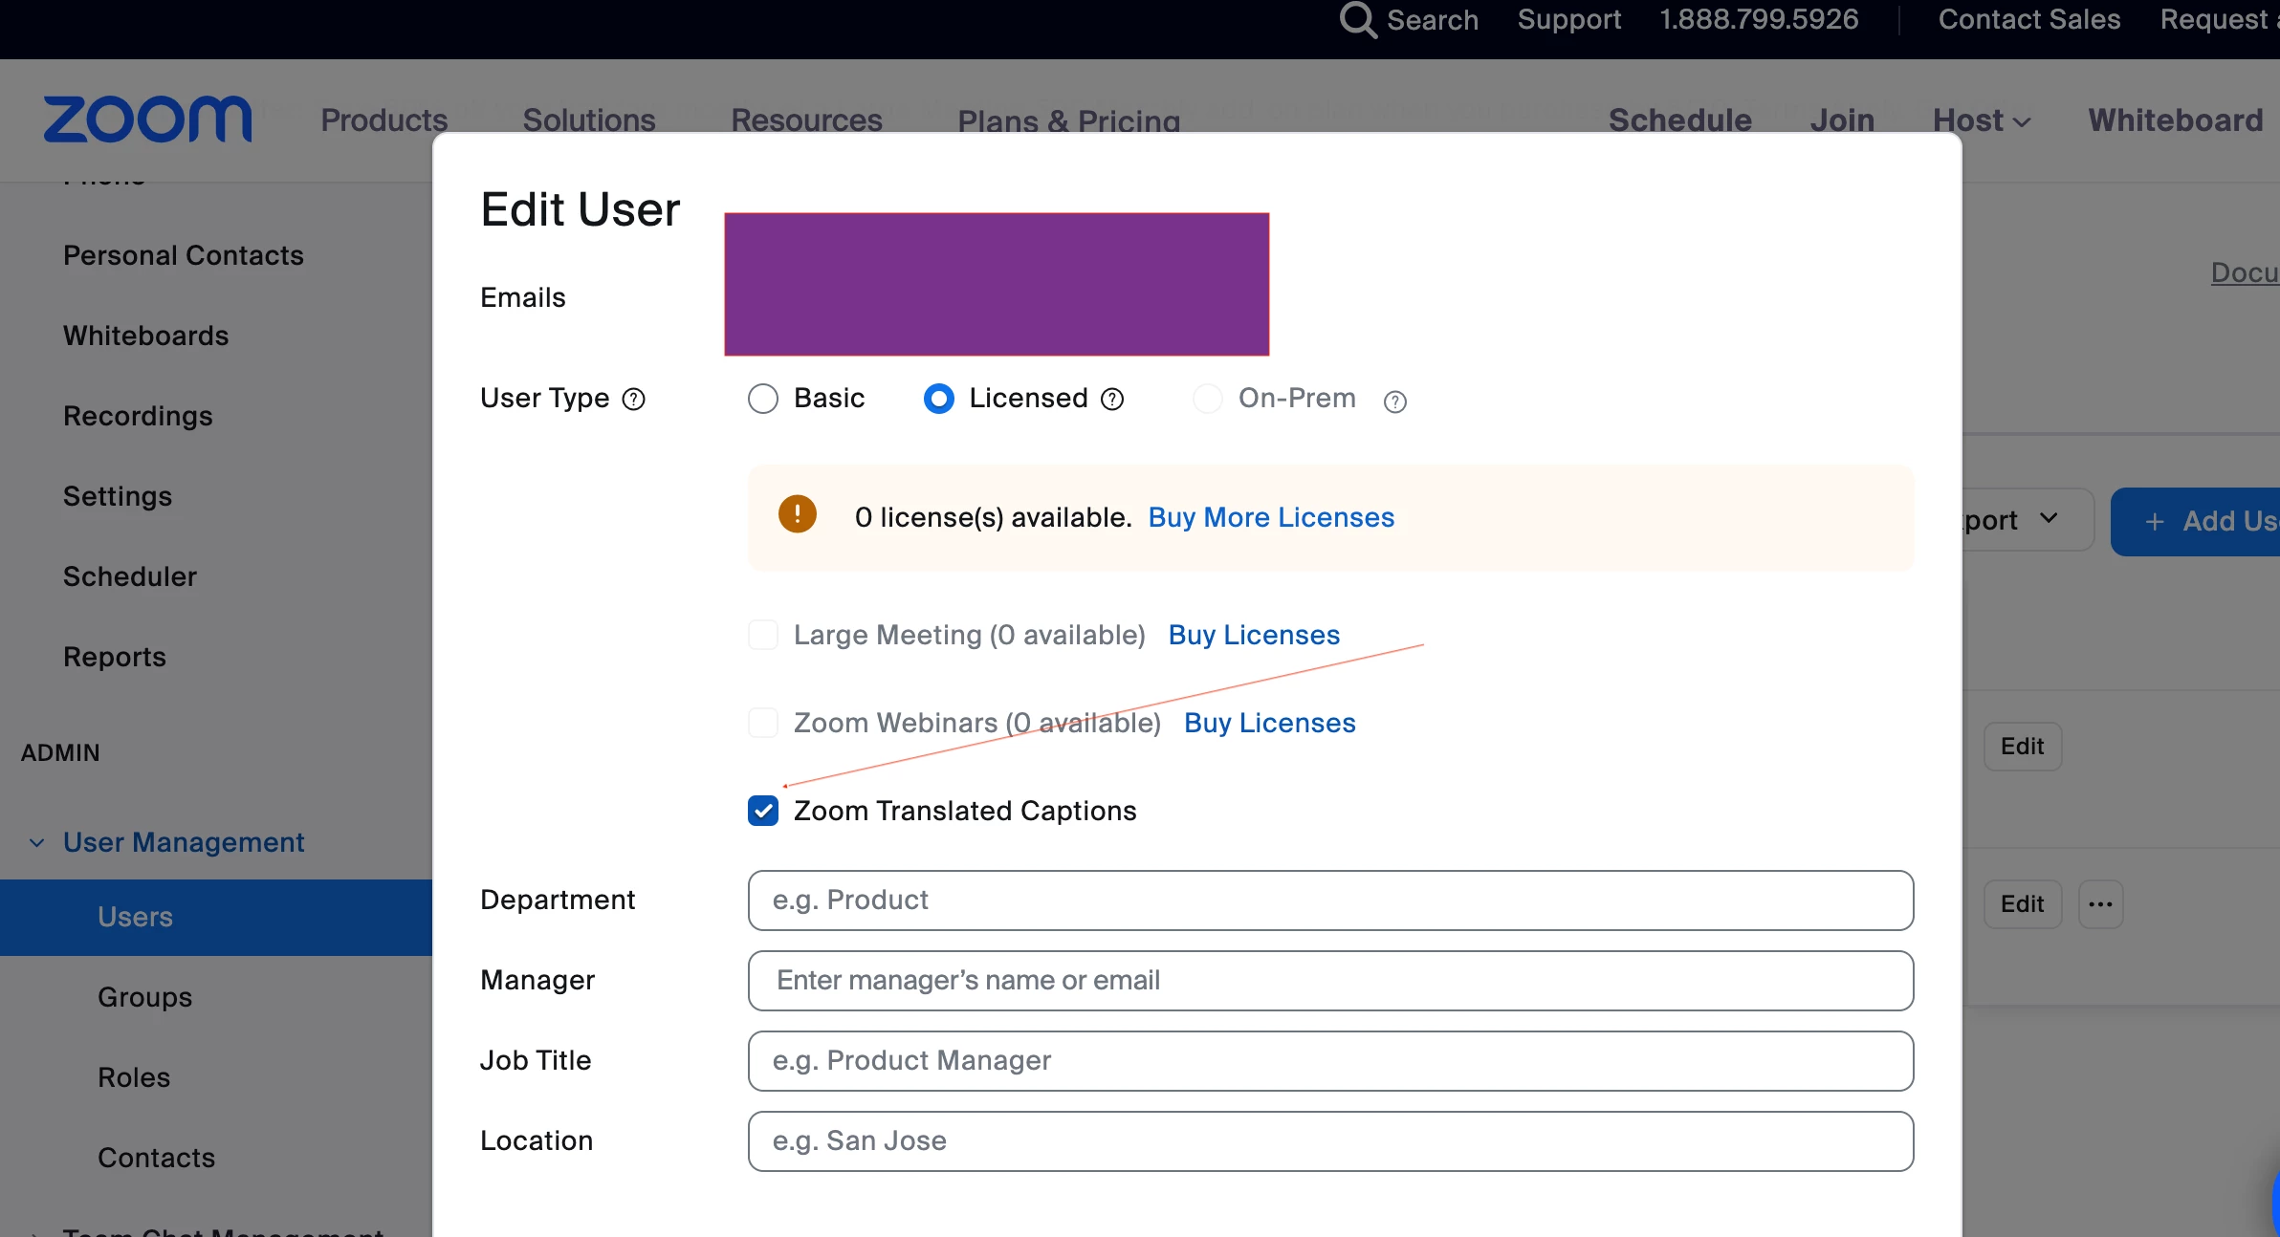Click the User Type help icon
The image size is (2280, 1237).
pos(634,400)
